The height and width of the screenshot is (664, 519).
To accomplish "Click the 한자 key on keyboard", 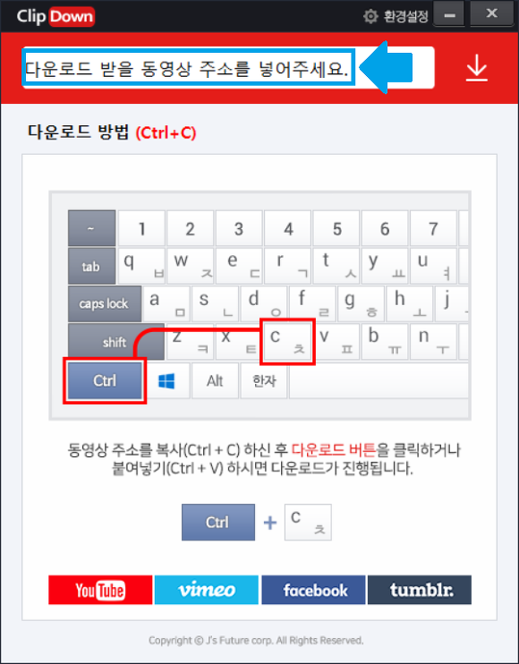I will (264, 380).
